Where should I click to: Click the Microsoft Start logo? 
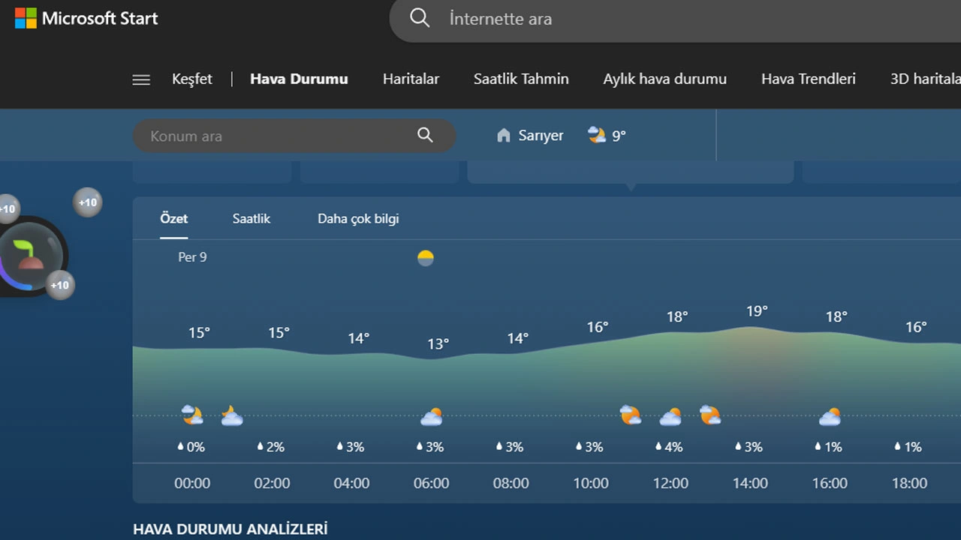pos(85,18)
